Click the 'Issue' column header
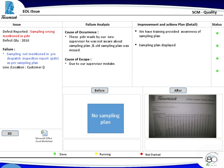This screenshot has width=224, height=168. point(17,24)
